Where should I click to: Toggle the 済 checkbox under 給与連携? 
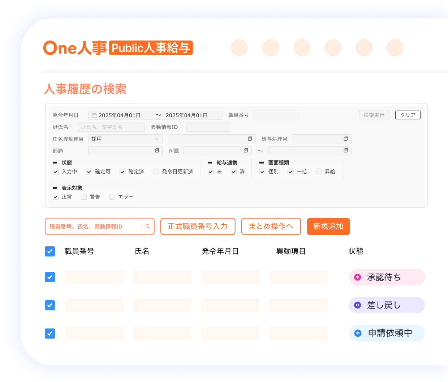[234, 171]
